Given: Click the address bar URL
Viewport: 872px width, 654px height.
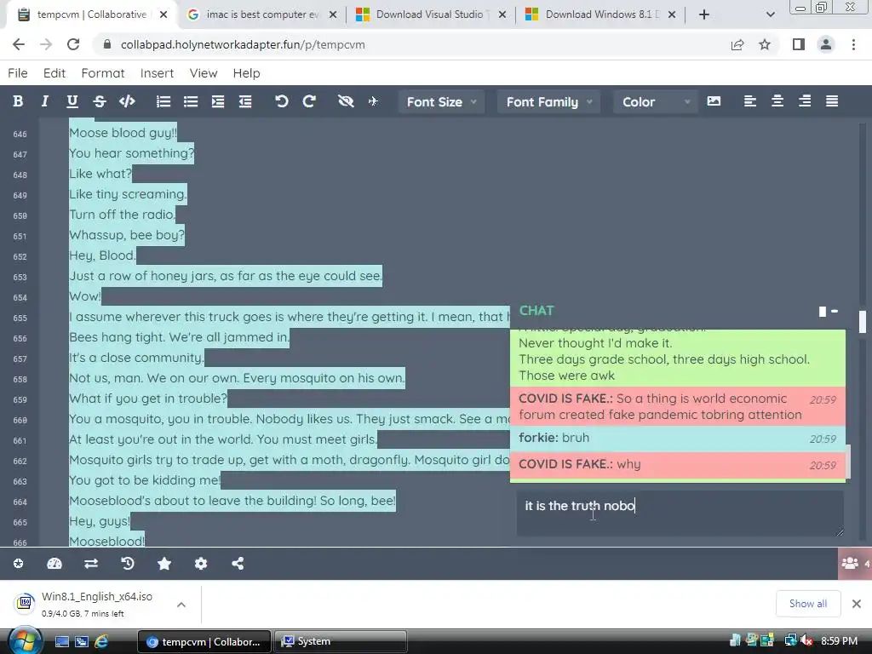Looking at the screenshot, I should coord(243,44).
